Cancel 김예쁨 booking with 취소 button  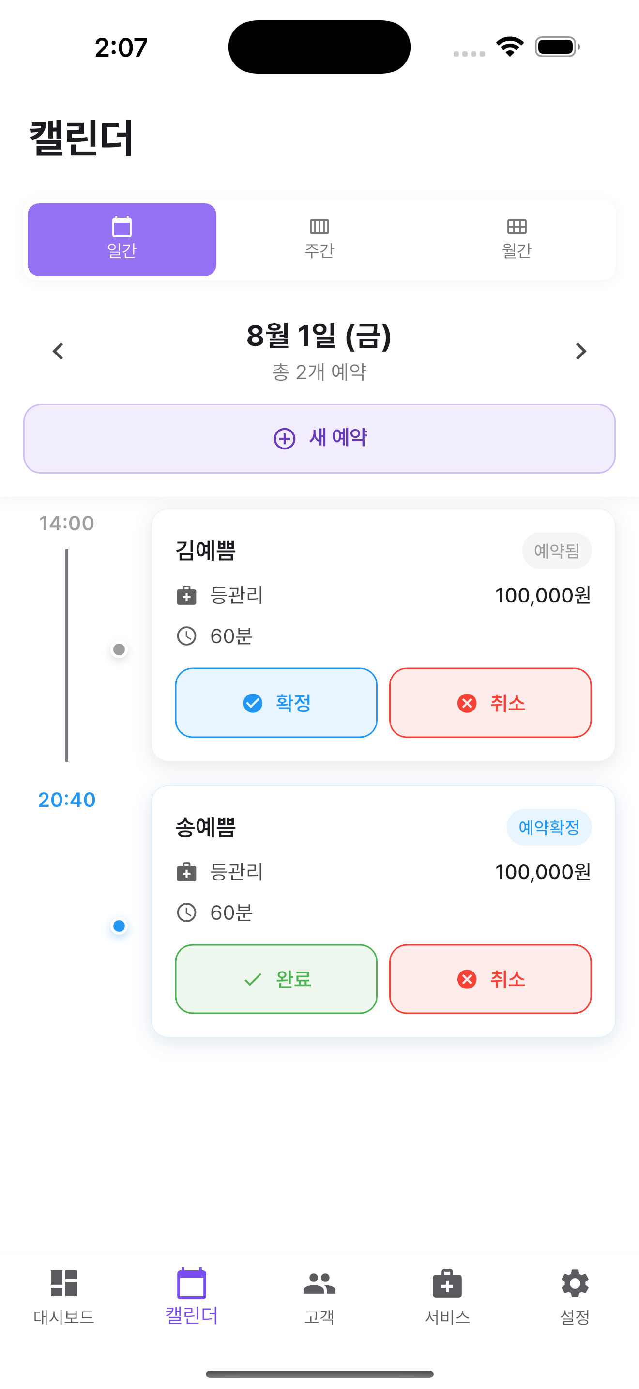(x=490, y=703)
